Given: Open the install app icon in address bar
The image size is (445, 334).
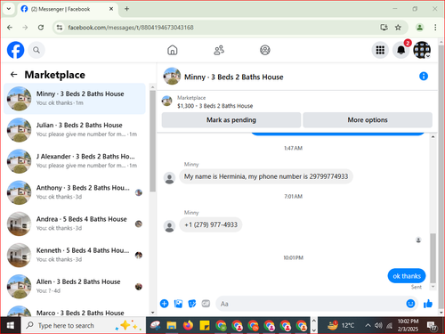Looking at the screenshot, I should coord(384,28).
